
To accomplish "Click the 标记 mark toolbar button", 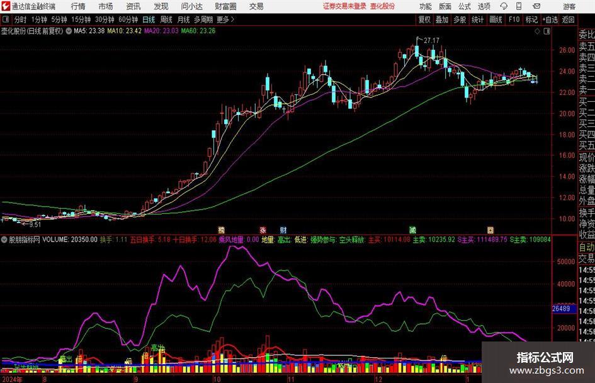I will [531, 19].
